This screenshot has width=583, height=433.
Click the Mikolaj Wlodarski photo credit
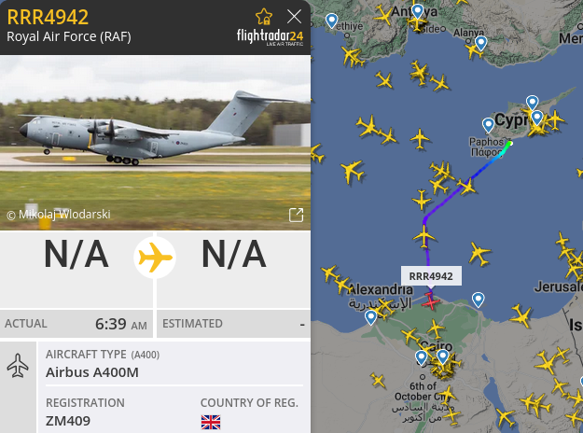coord(59,215)
